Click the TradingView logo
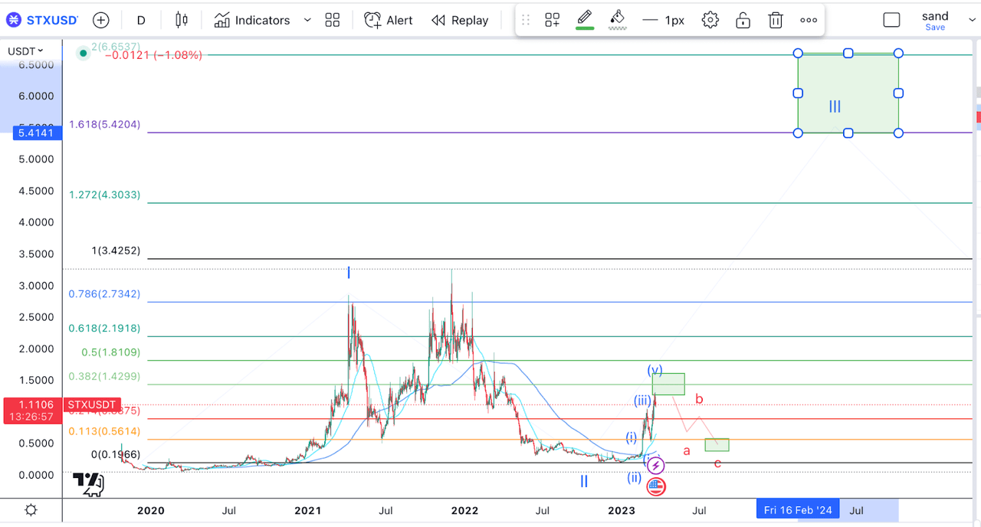 pyautogui.click(x=88, y=483)
